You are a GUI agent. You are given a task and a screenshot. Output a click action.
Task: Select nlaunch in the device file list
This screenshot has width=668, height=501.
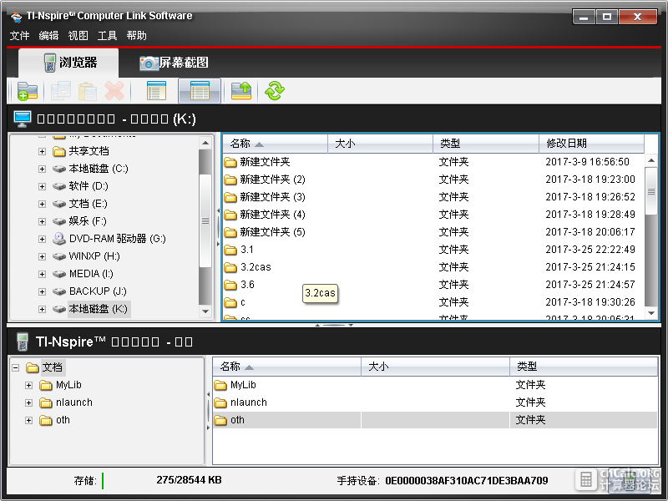pyautogui.click(x=435, y=402)
